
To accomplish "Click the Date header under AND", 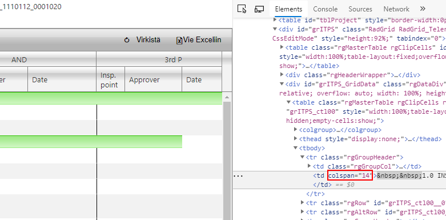I will click(x=62, y=79).
